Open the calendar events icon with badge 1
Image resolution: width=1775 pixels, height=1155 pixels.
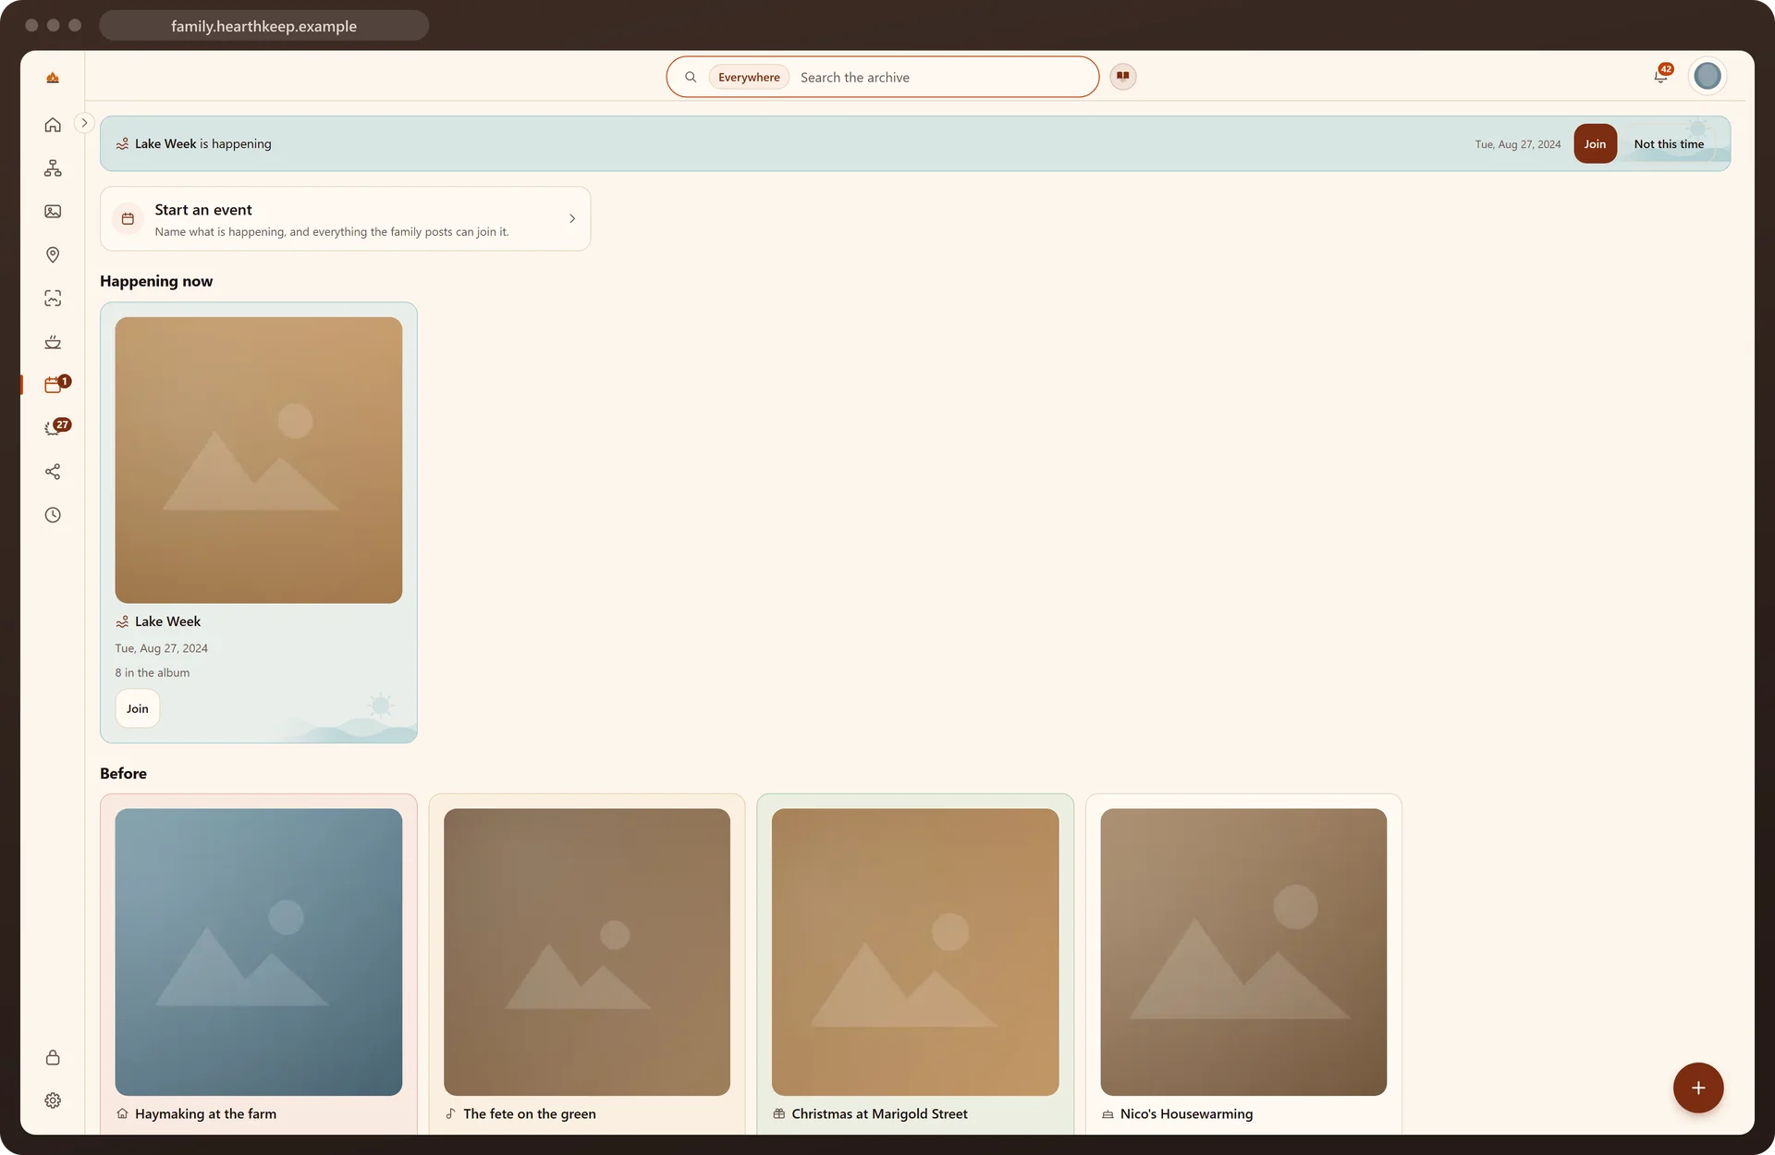[x=53, y=385]
